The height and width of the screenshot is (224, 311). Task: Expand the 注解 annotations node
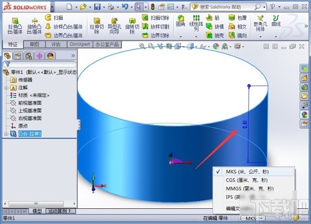(x=6, y=88)
